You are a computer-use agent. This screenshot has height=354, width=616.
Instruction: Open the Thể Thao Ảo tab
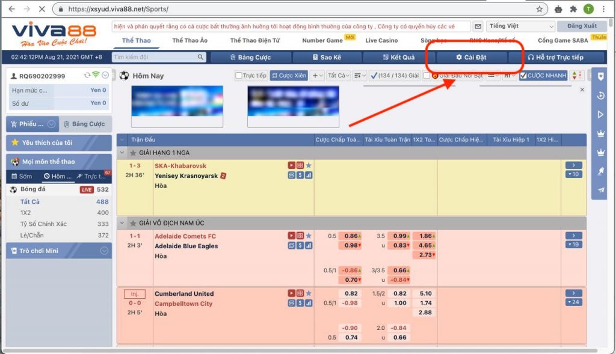pyautogui.click(x=189, y=40)
